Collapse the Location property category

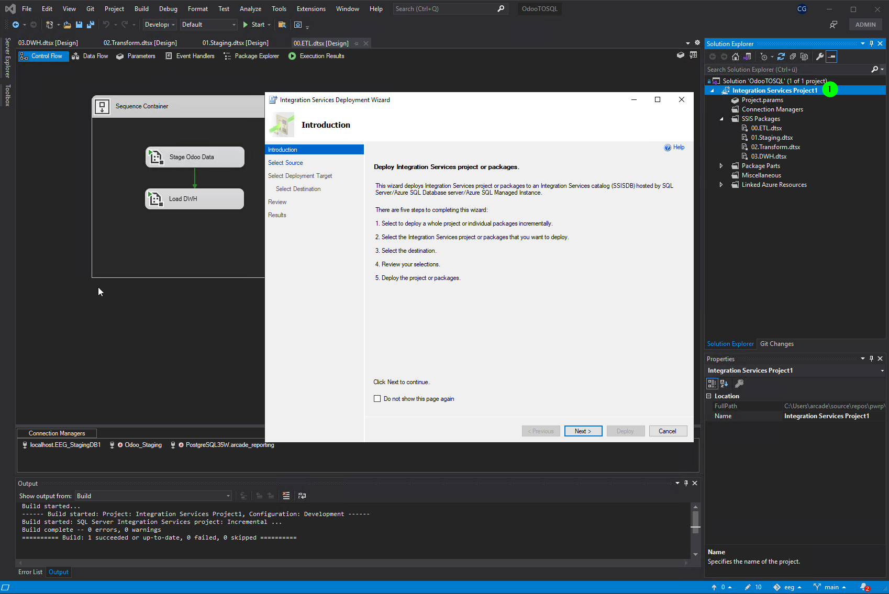click(x=709, y=396)
